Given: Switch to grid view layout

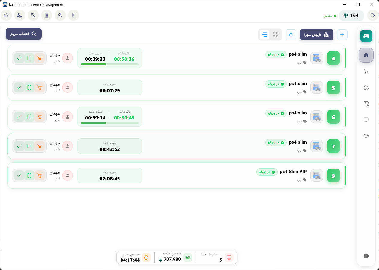Looking at the screenshot, I should tap(276, 35).
